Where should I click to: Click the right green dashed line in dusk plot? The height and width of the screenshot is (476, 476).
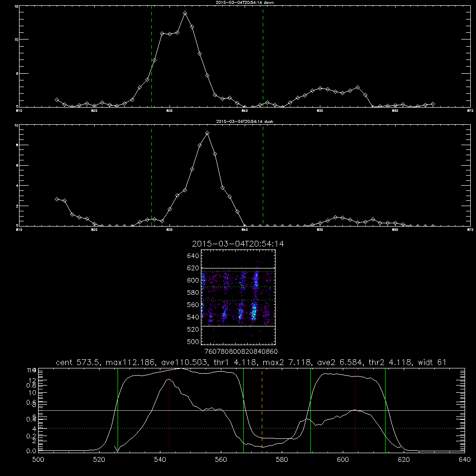tap(263, 176)
